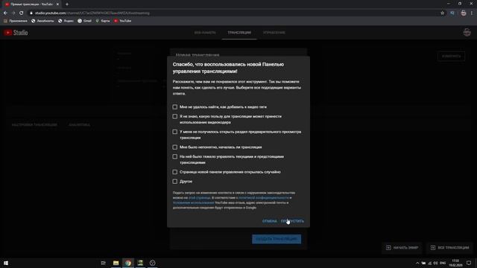
Task: Click the НАЧАТЬ ЭФИР button
Action: [x=402, y=248]
